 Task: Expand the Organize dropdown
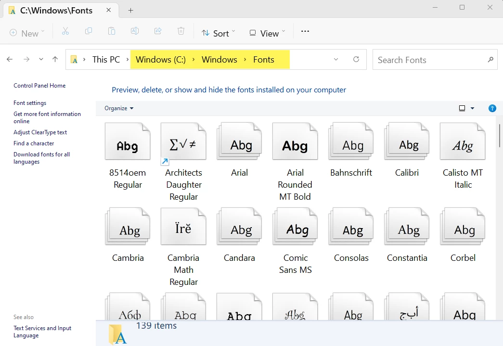click(119, 108)
